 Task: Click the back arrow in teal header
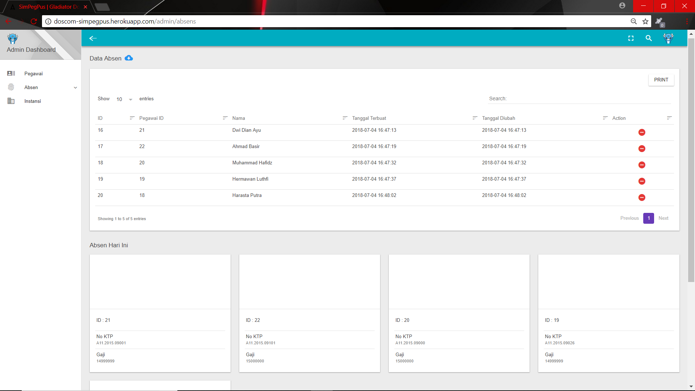point(93,38)
